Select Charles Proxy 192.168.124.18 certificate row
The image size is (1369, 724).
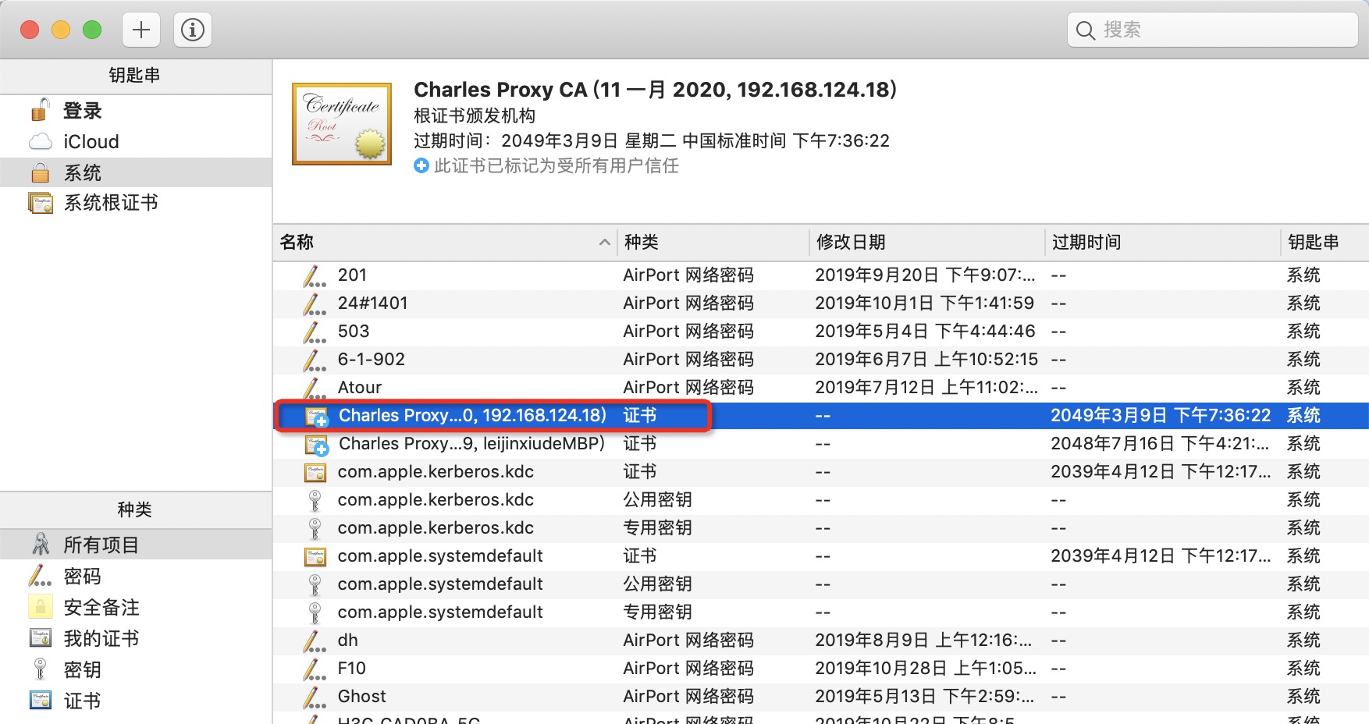point(821,416)
